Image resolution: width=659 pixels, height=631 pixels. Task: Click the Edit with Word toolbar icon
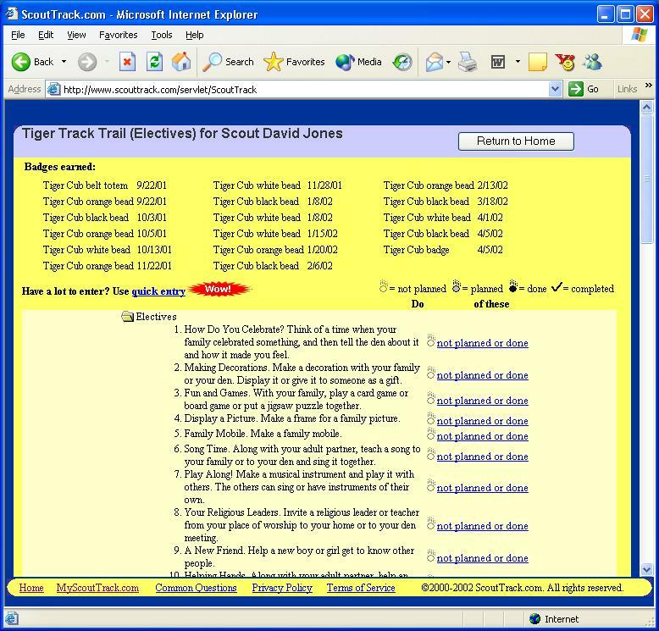click(498, 62)
